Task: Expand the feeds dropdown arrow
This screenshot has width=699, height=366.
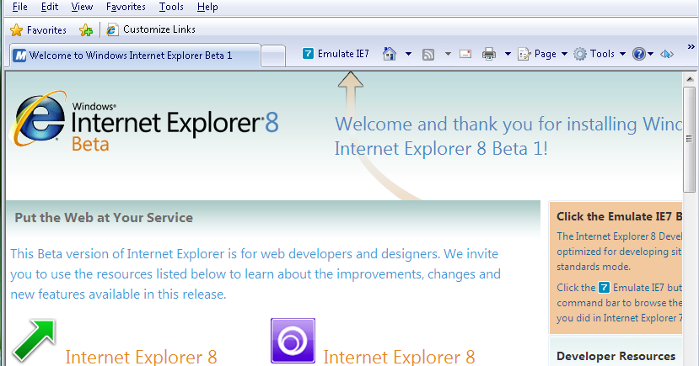Action: [x=448, y=54]
